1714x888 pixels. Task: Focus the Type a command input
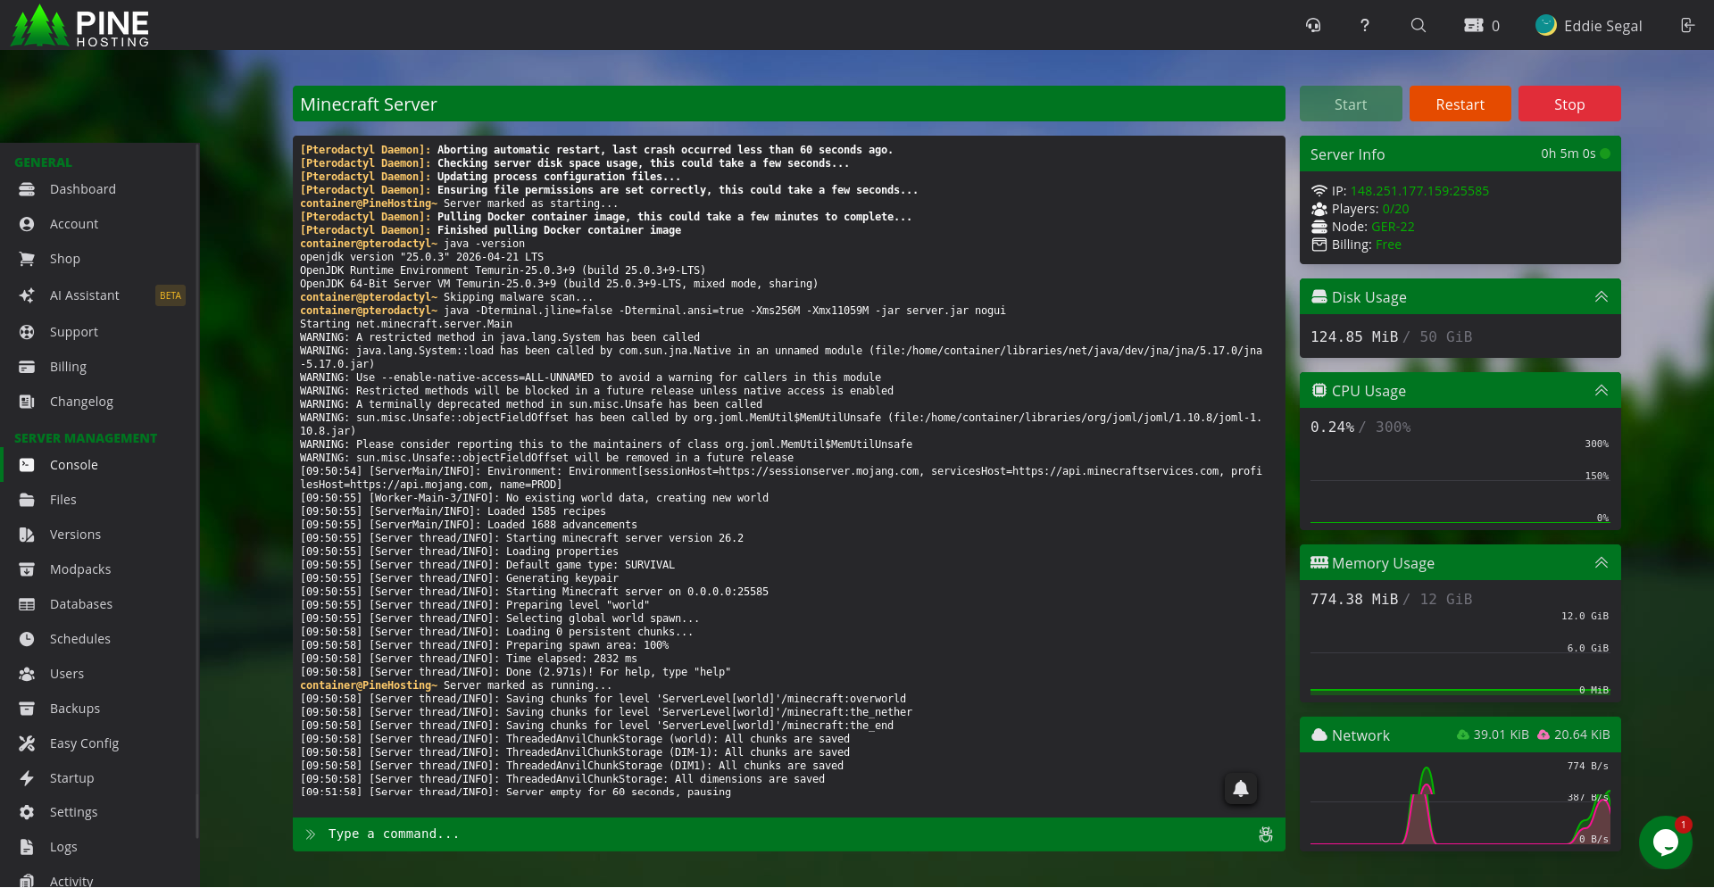[x=789, y=834]
